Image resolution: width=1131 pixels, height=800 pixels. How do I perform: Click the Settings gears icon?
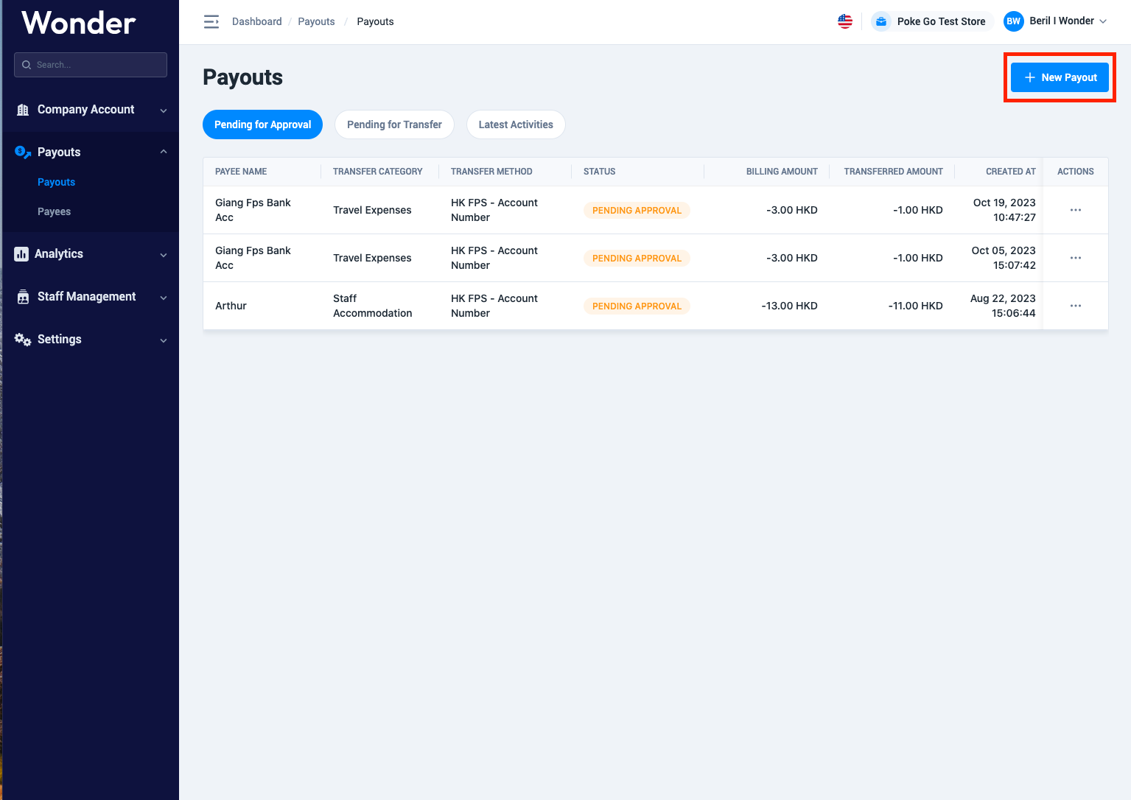click(x=23, y=340)
